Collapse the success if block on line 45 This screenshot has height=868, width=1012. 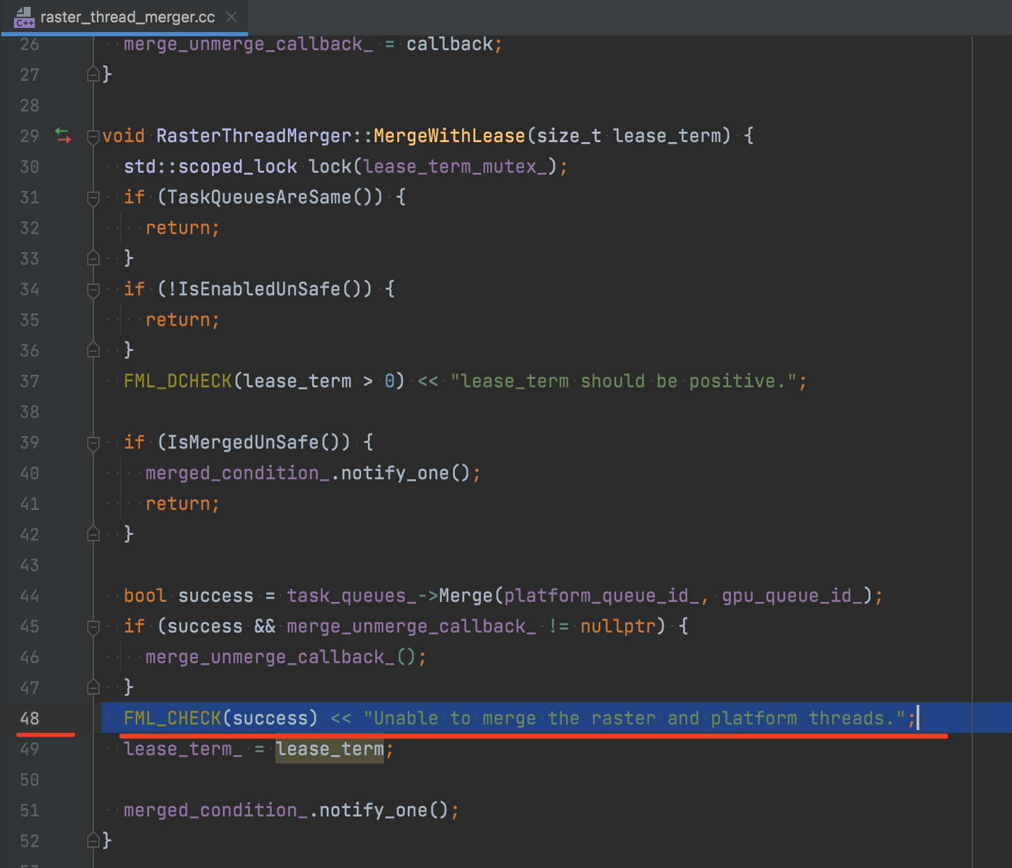click(93, 627)
